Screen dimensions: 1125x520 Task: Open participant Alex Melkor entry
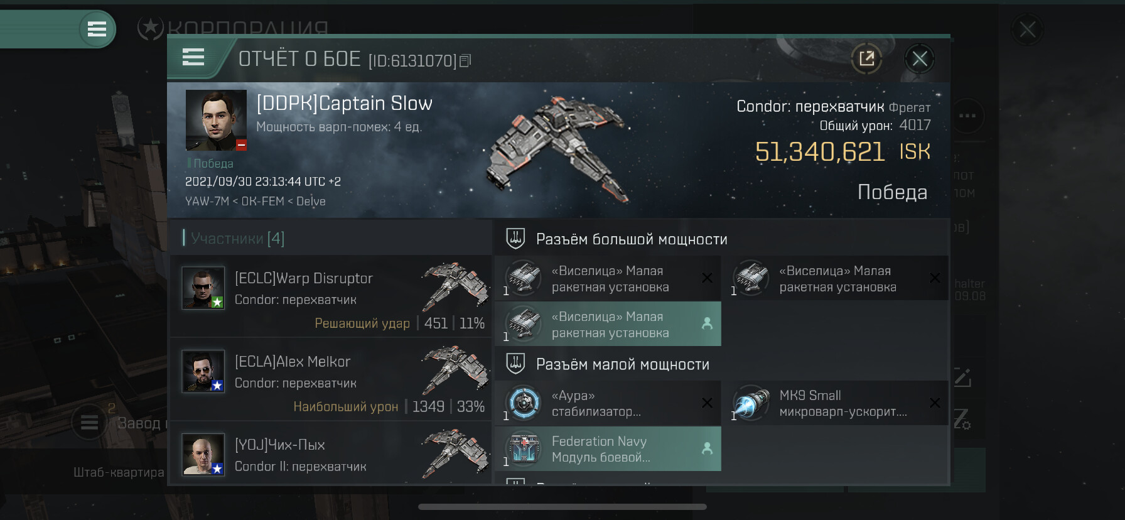coord(331,379)
